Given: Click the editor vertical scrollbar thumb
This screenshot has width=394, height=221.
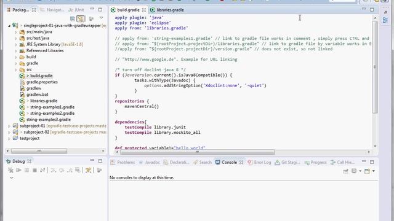Looking at the screenshot, I should click(375, 67).
